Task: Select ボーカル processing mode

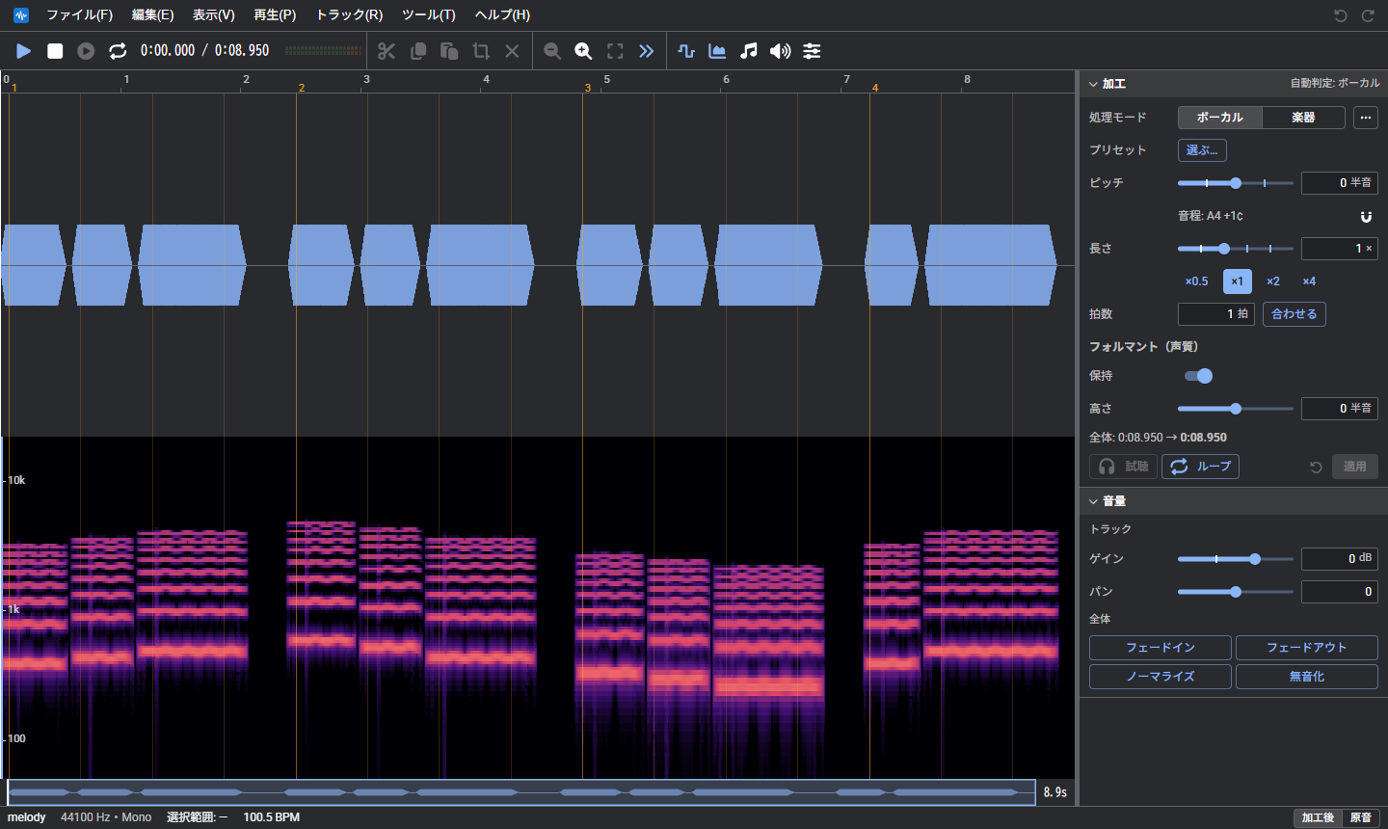Action: pyautogui.click(x=1220, y=118)
